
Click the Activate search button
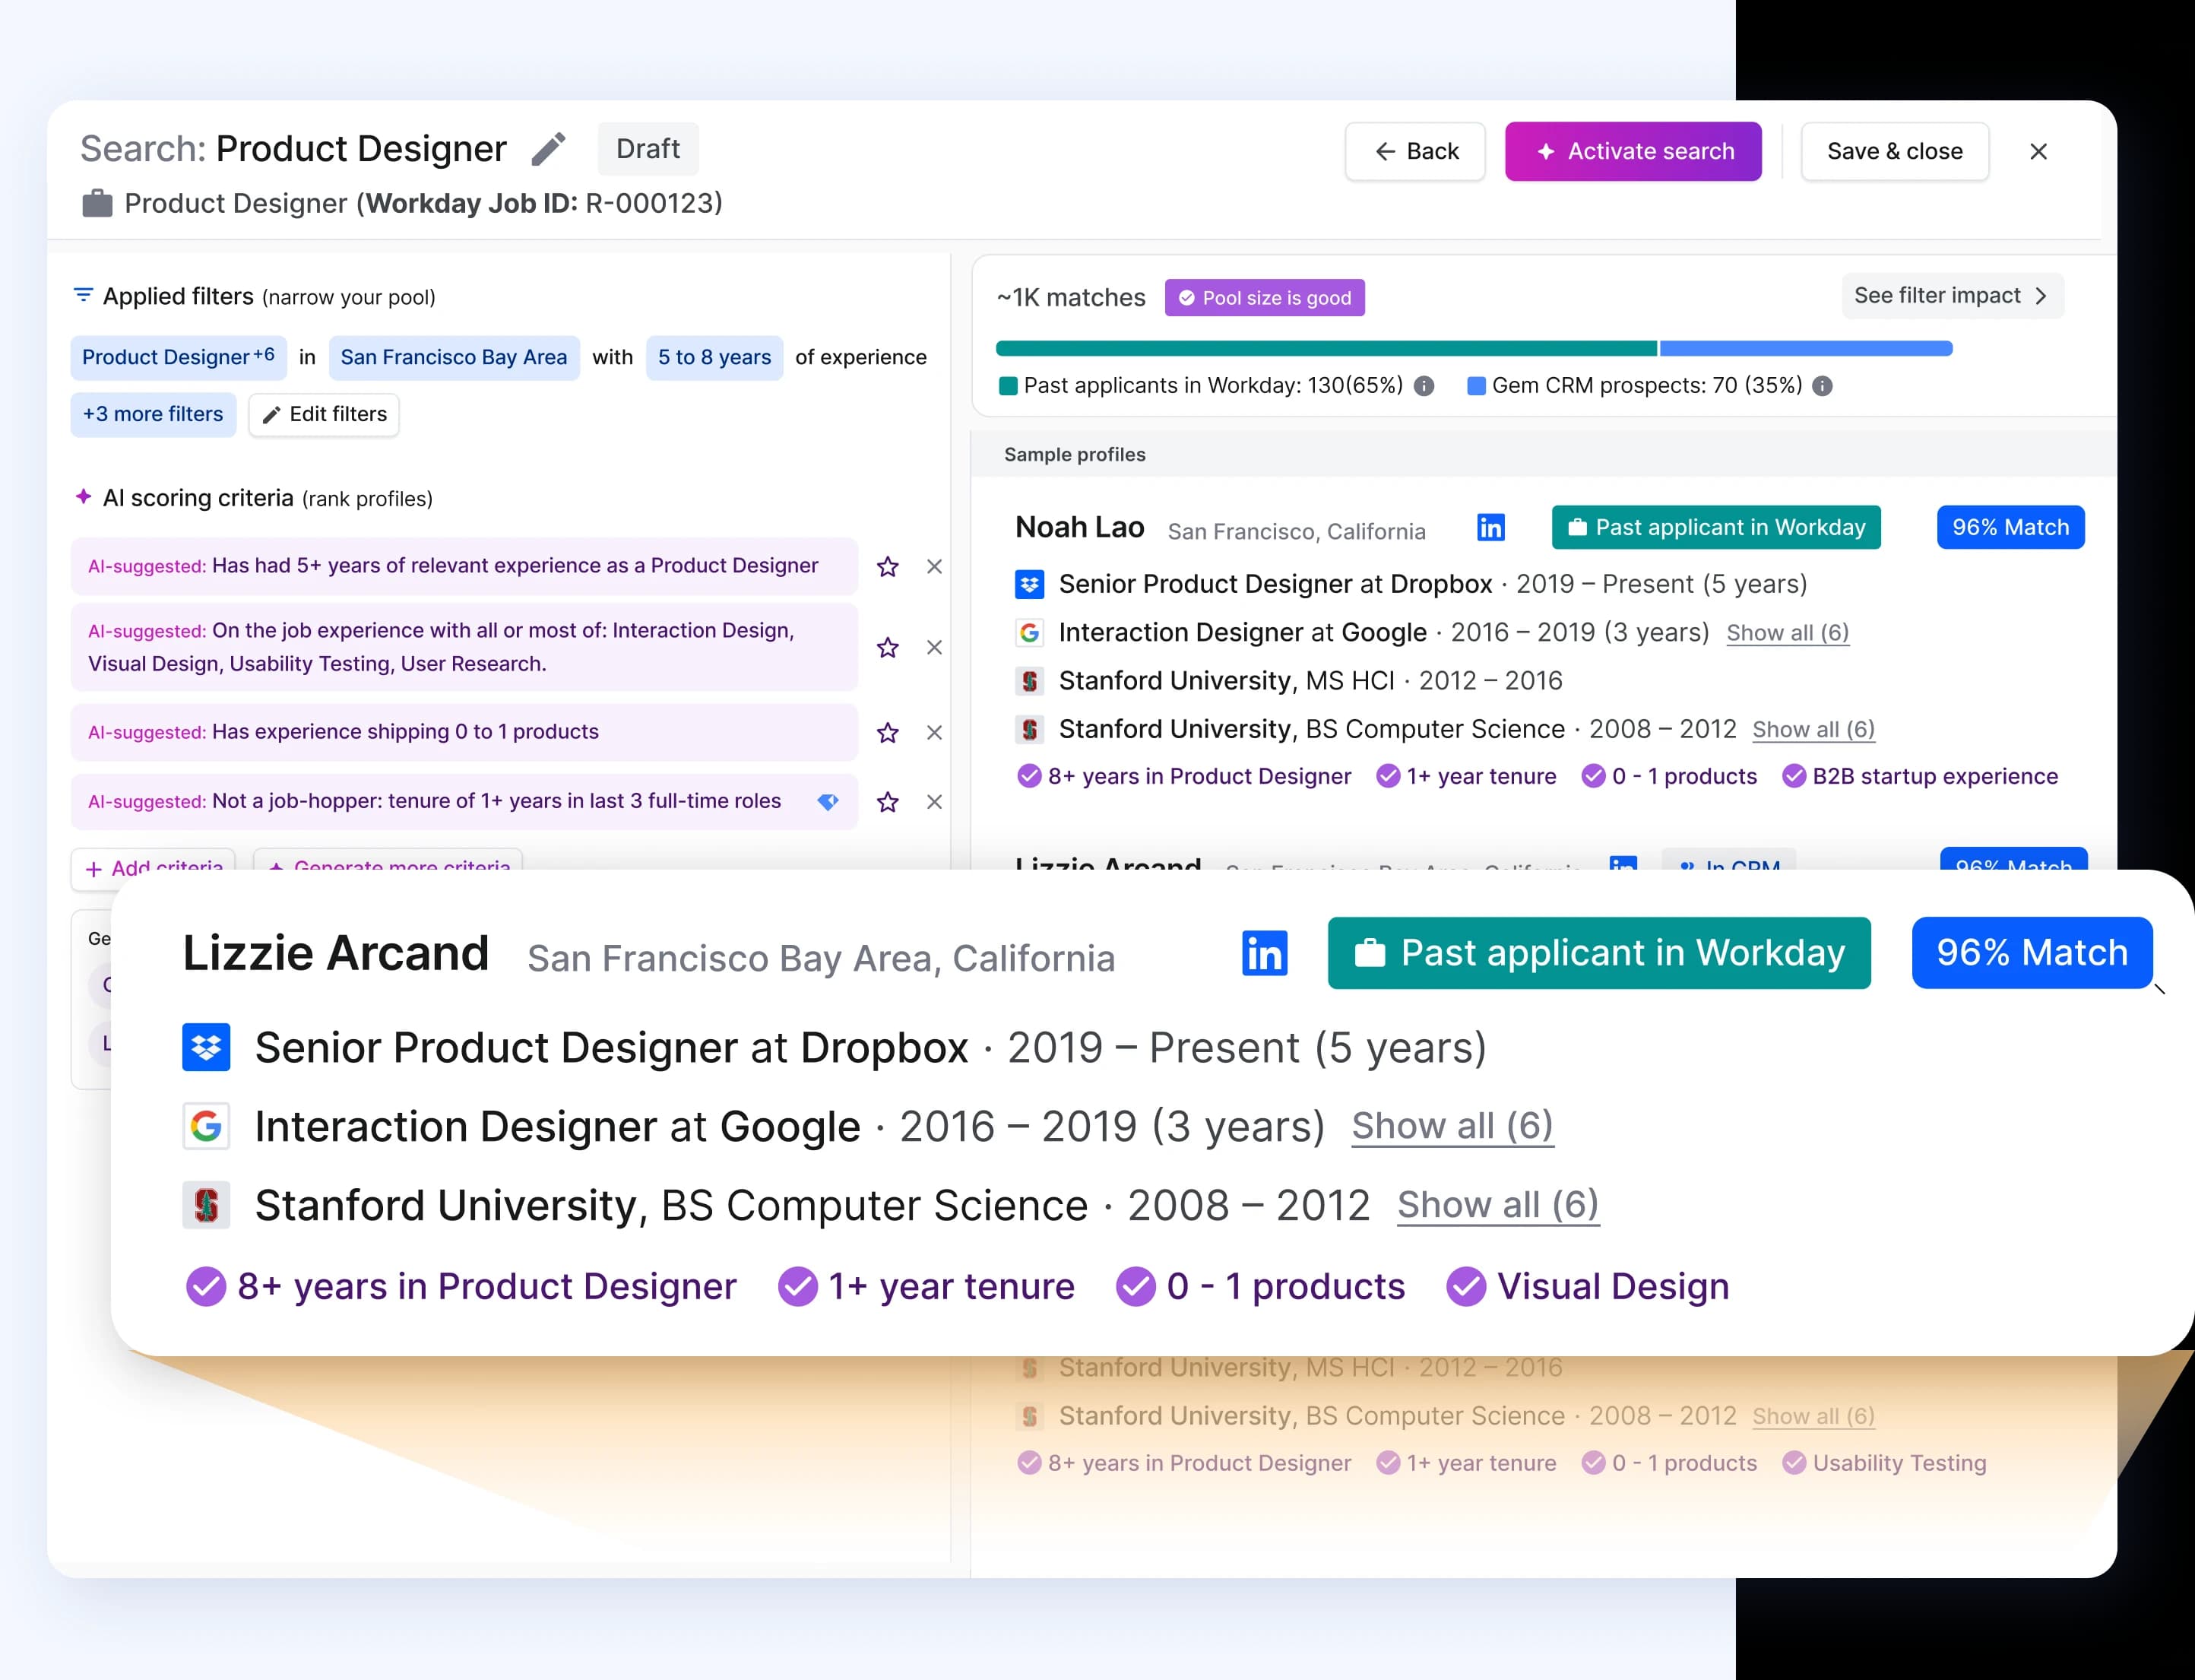(1633, 151)
